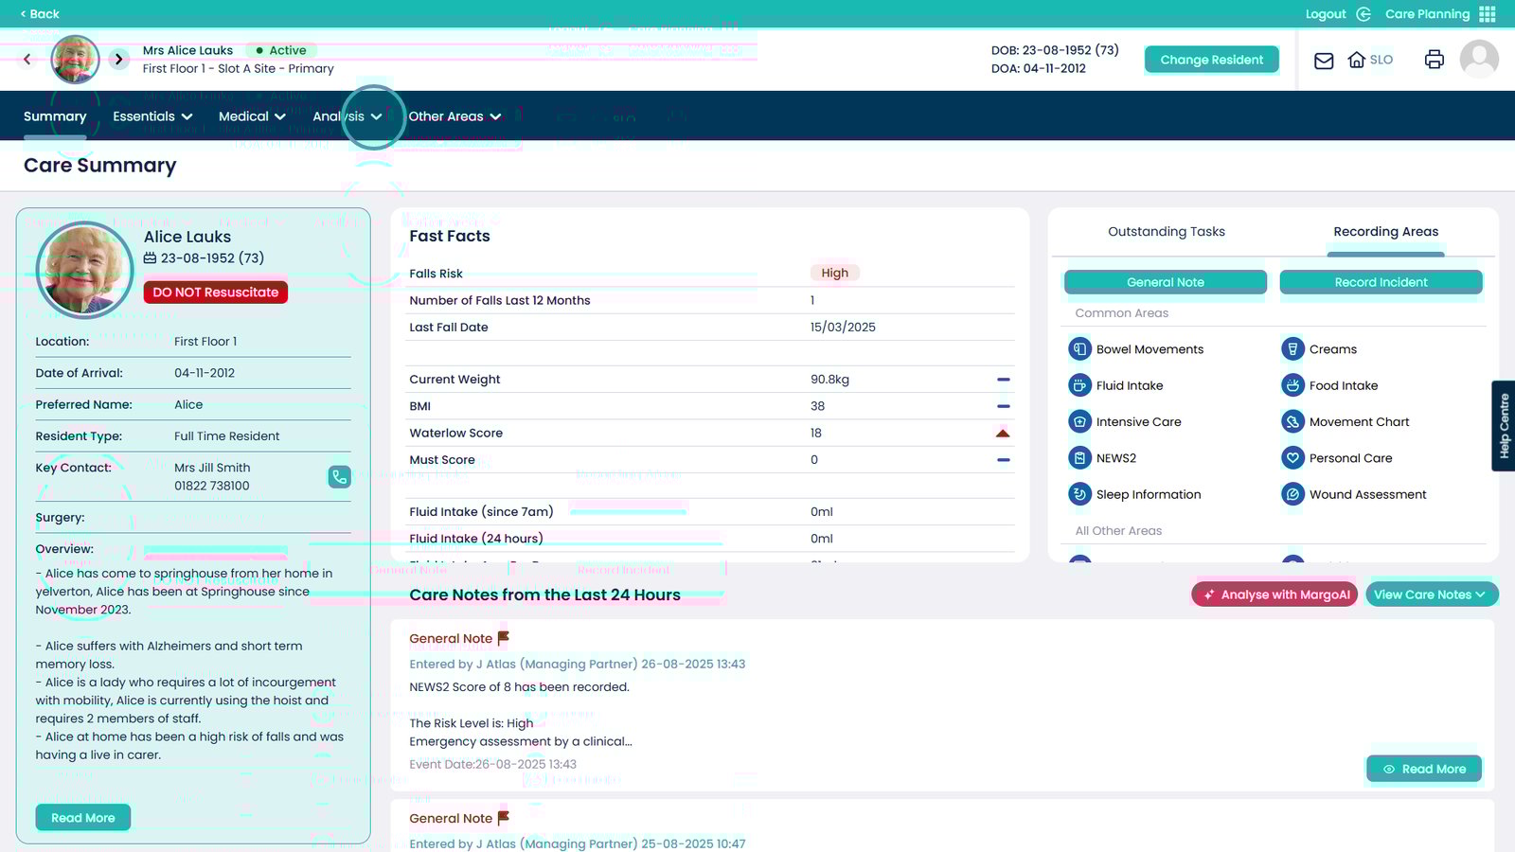Click the Change Resident button
The image size is (1515, 852).
pos(1211,60)
